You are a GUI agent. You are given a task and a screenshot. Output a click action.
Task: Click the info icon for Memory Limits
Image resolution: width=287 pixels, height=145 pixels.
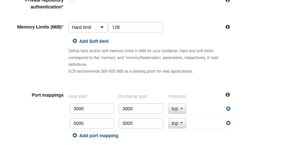(x=228, y=27)
